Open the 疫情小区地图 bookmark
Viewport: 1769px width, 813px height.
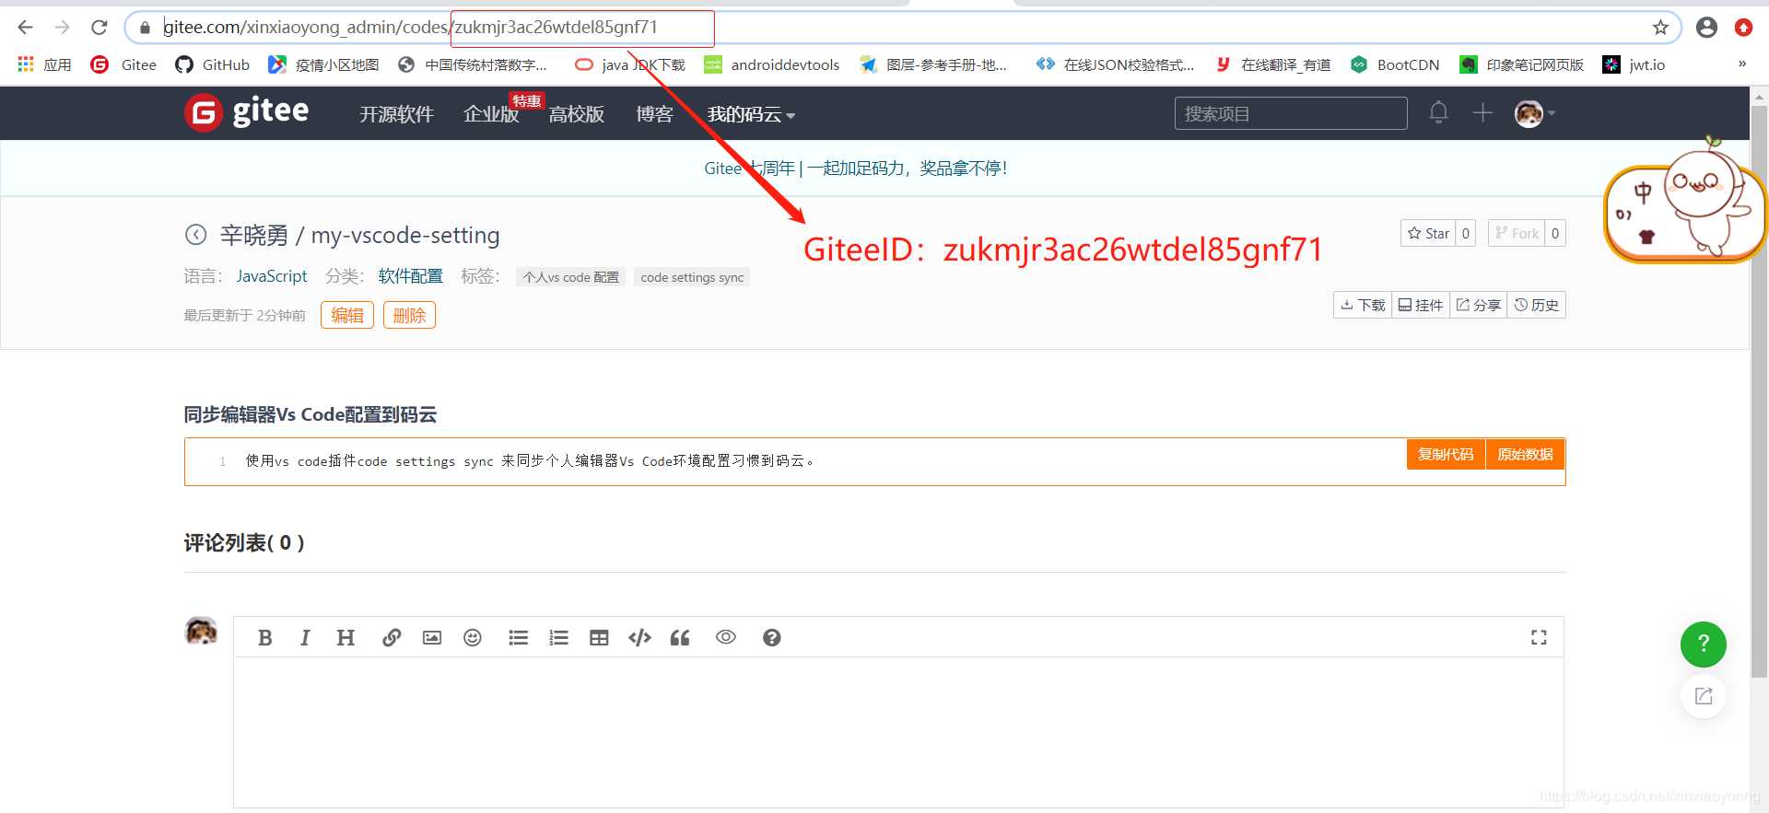[x=323, y=64]
